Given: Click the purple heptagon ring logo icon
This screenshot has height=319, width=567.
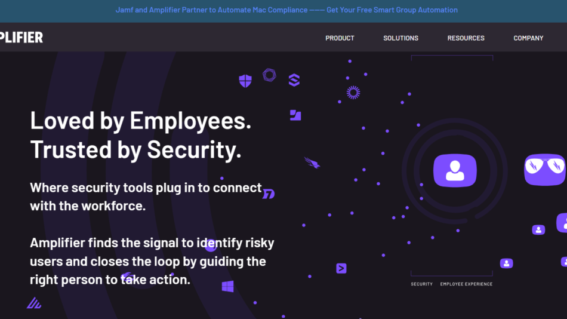Looking at the screenshot, I should 269,75.
